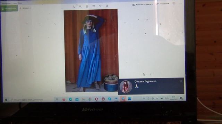Open the 'Изменить и создать' dropdown
The height and width of the screenshot is (124, 222).
[143, 4]
